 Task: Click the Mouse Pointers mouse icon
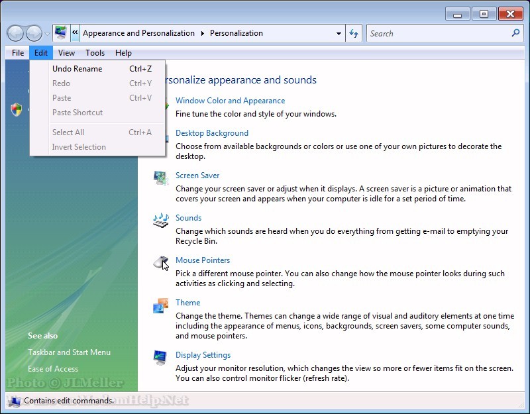160,262
